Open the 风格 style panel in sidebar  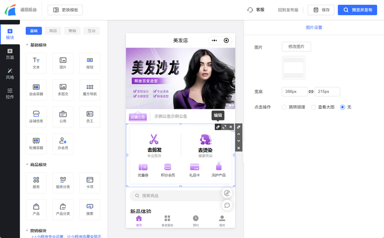[x=10, y=74]
